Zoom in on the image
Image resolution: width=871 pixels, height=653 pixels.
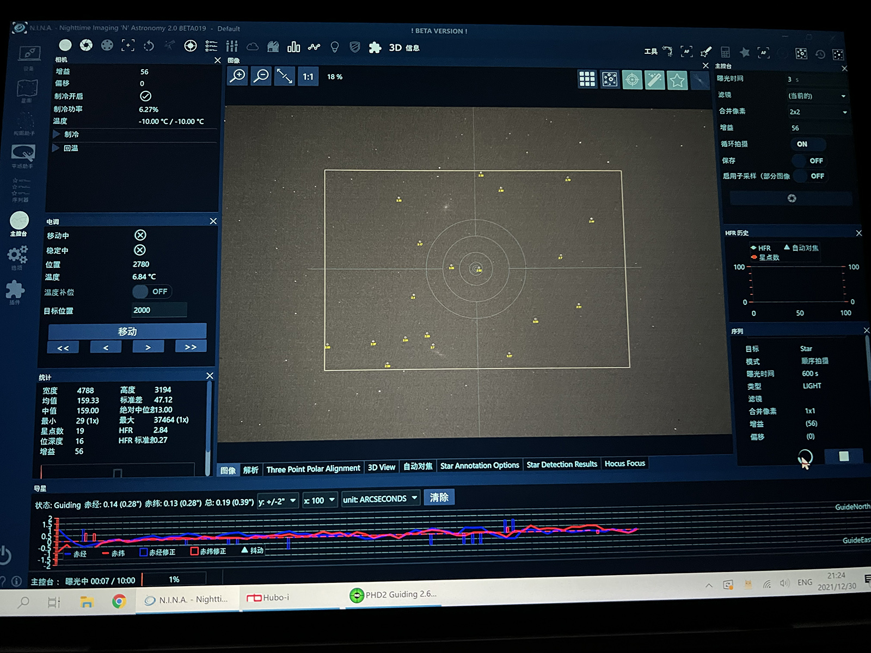pyautogui.click(x=238, y=76)
